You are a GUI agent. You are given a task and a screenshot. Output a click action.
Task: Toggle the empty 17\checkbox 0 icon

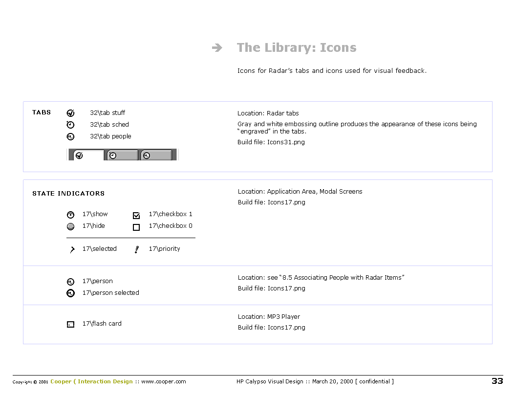pyautogui.click(x=136, y=227)
